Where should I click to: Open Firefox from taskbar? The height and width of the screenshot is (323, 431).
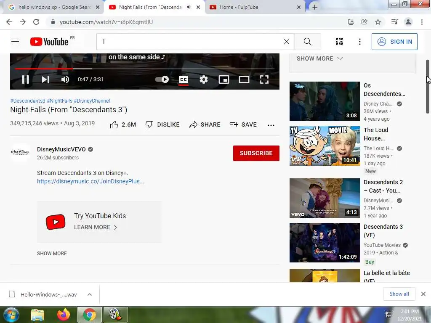64,315
